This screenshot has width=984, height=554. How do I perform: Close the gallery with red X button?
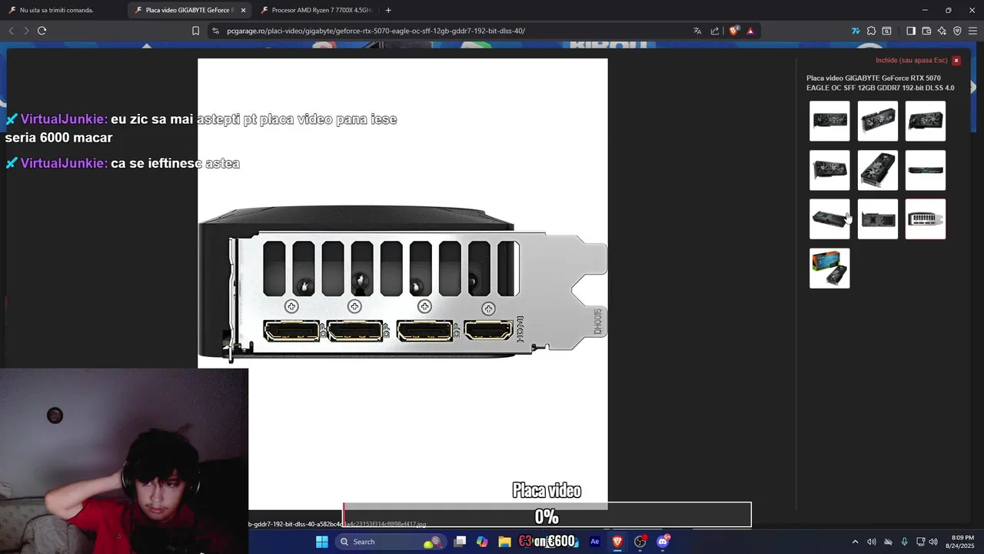tap(956, 61)
